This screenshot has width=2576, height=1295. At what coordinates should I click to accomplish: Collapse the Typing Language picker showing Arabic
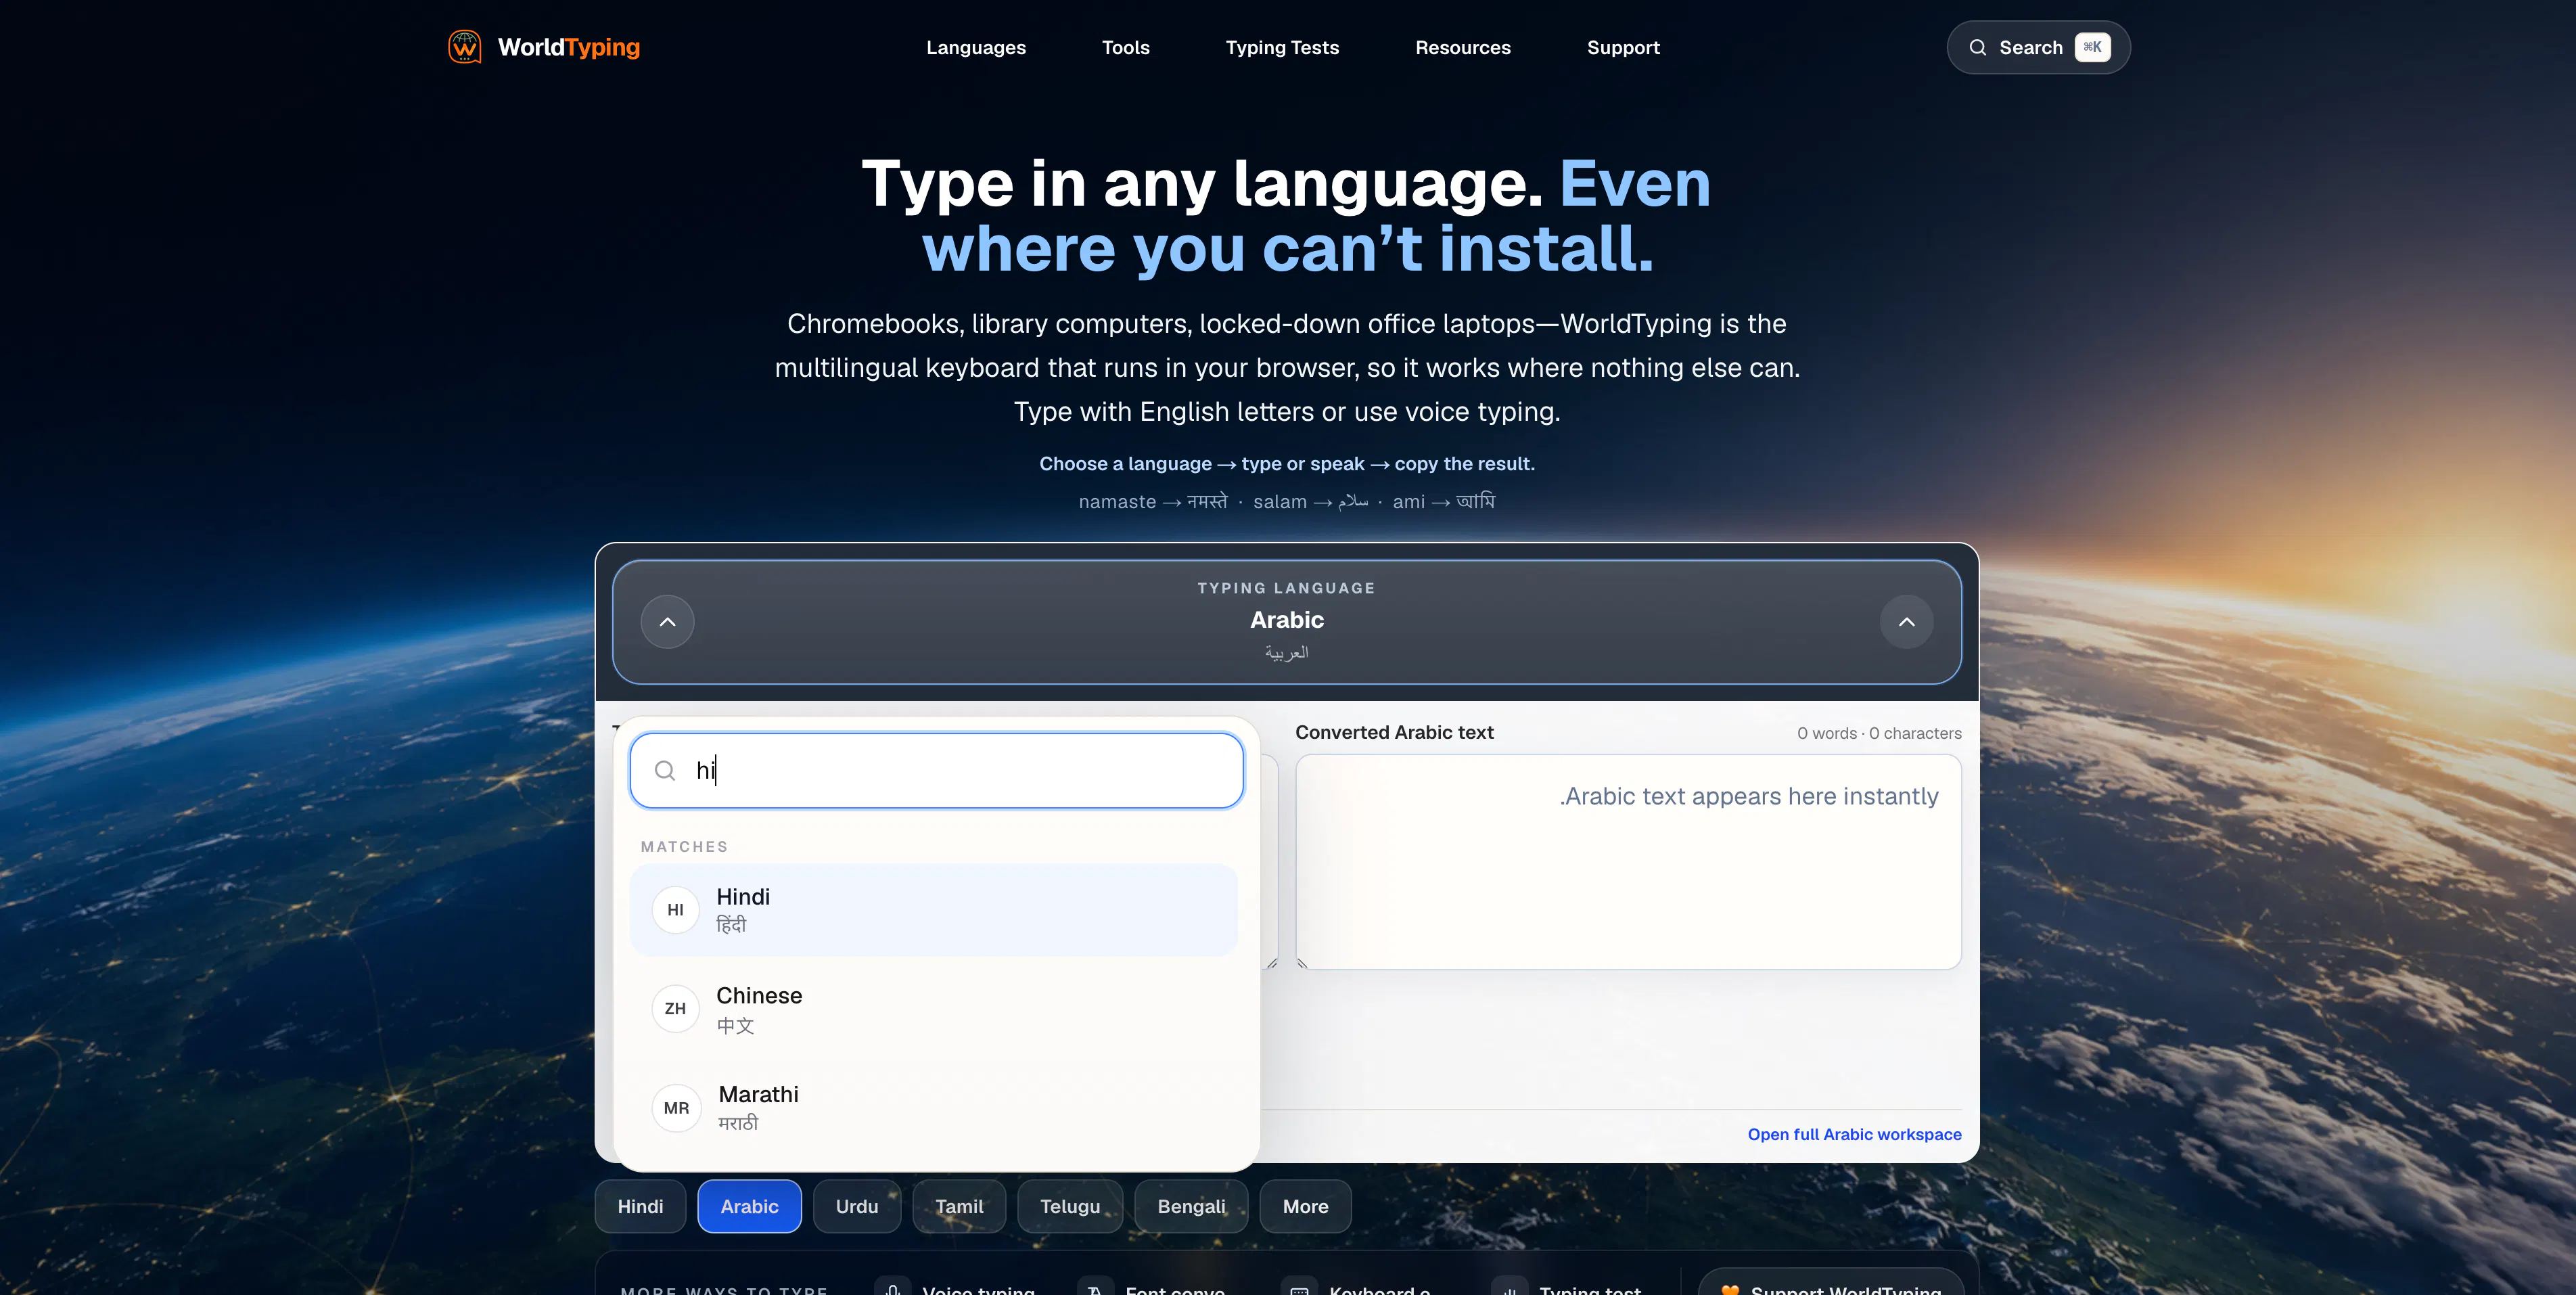point(1286,622)
